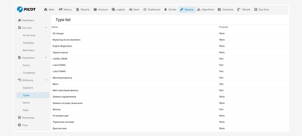The height and width of the screenshot is (136, 302).
Task: Go to the Account menu item
Action: [101, 10]
